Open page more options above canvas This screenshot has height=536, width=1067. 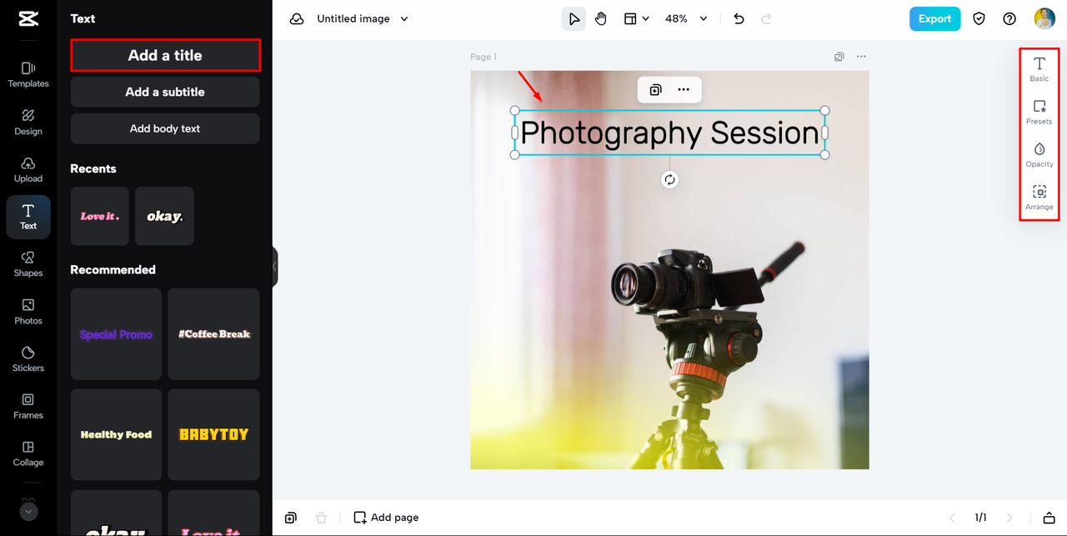pyautogui.click(x=861, y=57)
